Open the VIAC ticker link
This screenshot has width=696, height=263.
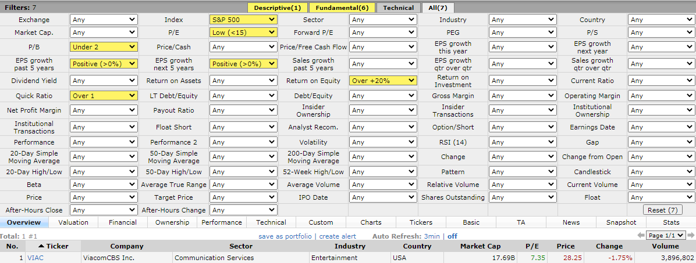35,257
